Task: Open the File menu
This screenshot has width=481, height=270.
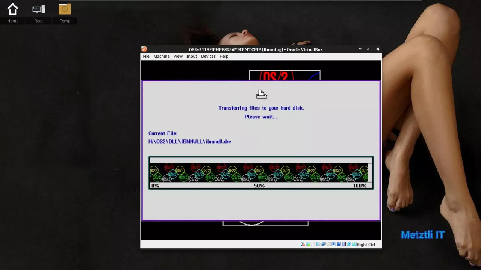Action: click(146, 56)
